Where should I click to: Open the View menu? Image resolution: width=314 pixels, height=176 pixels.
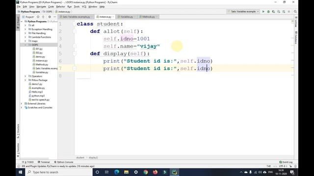tap(32, 6)
